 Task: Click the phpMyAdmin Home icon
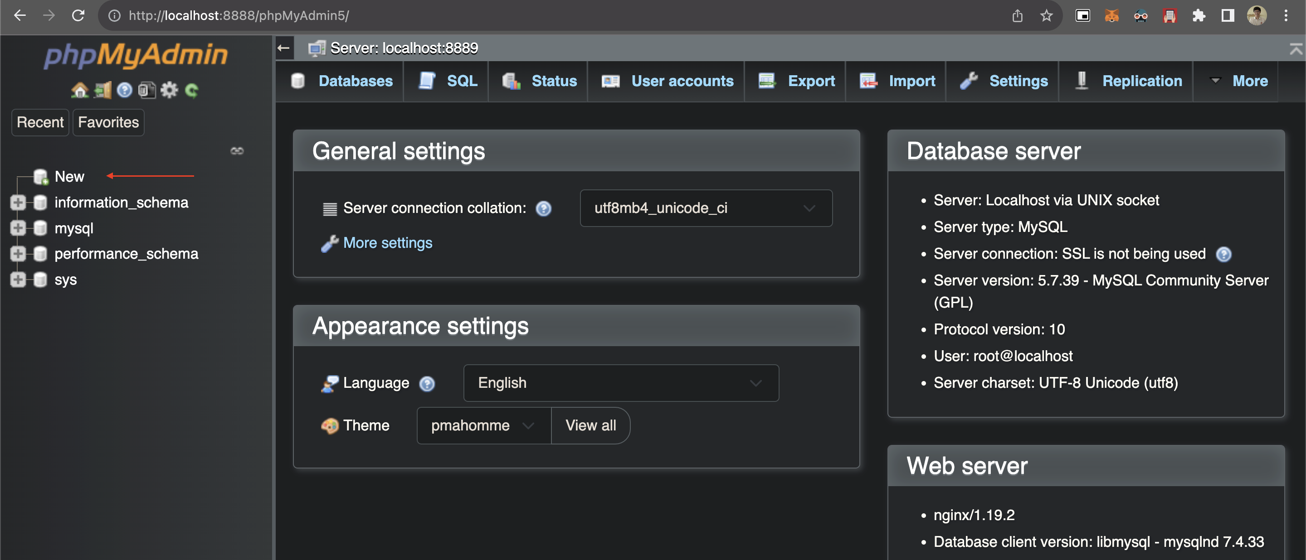point(80,90)
